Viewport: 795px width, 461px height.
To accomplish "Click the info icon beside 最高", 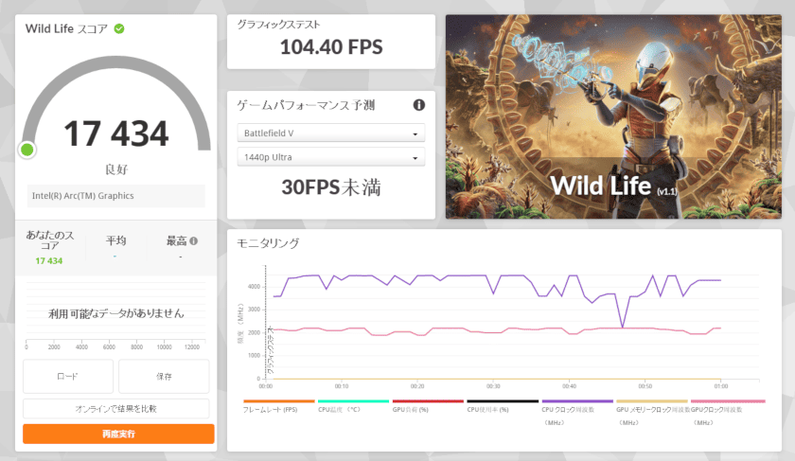I will pyautogui.click(x=193, y=240).
